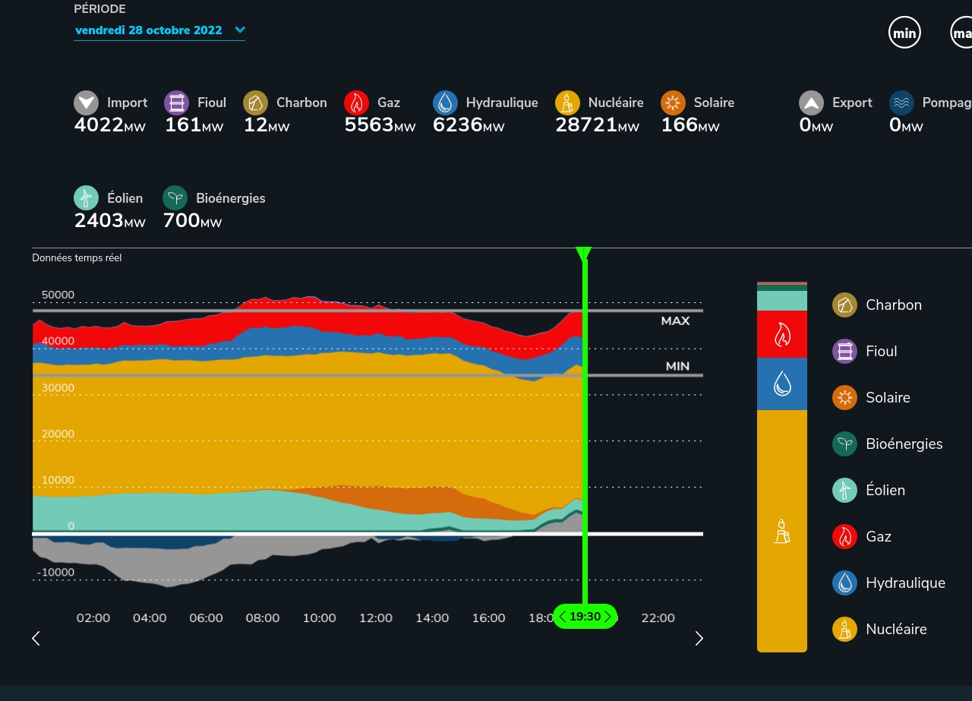This screenshot has width=972, height=701.
Task: Click the Éolien wind turbine icon in header
Action: (x=87, y=198)
